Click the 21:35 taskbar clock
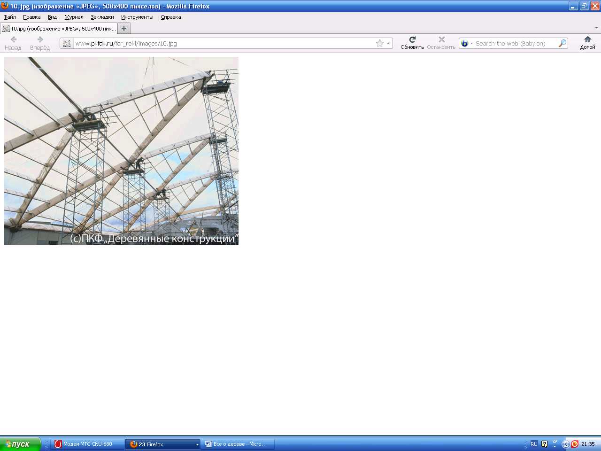 tap(588, 444)
